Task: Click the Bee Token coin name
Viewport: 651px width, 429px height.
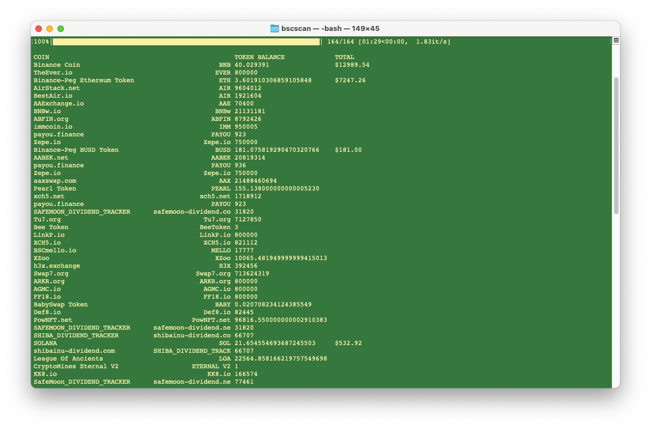Action: point(51,227)
